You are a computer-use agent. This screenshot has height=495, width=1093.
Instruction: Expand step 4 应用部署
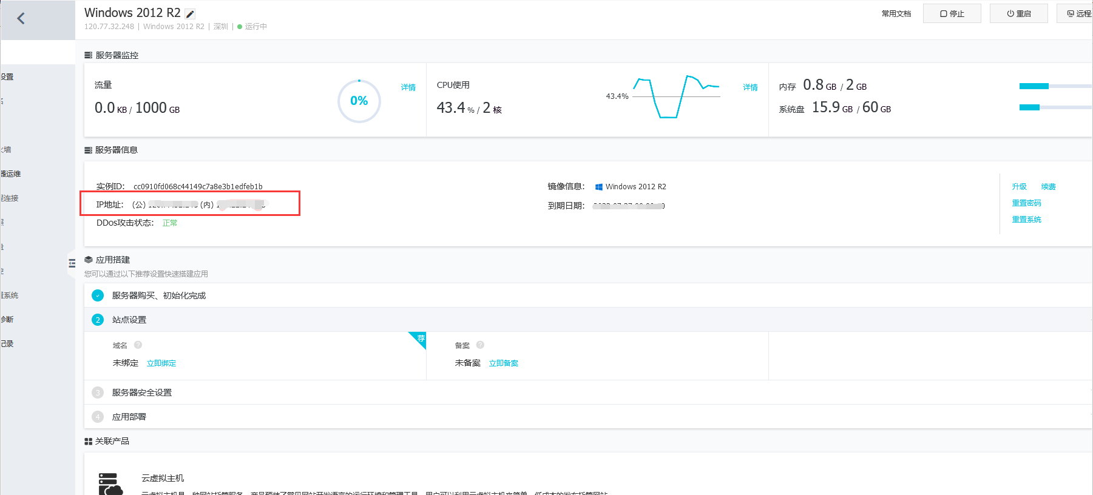point(587,417)
